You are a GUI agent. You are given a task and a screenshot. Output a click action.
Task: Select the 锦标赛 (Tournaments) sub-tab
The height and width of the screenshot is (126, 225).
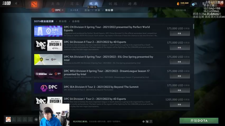pyautogui.click(x=109, y=10)
